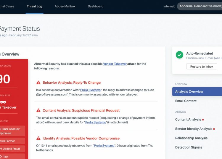Click Prolia Systems link in Identity Analysis

tap(104, 146)
